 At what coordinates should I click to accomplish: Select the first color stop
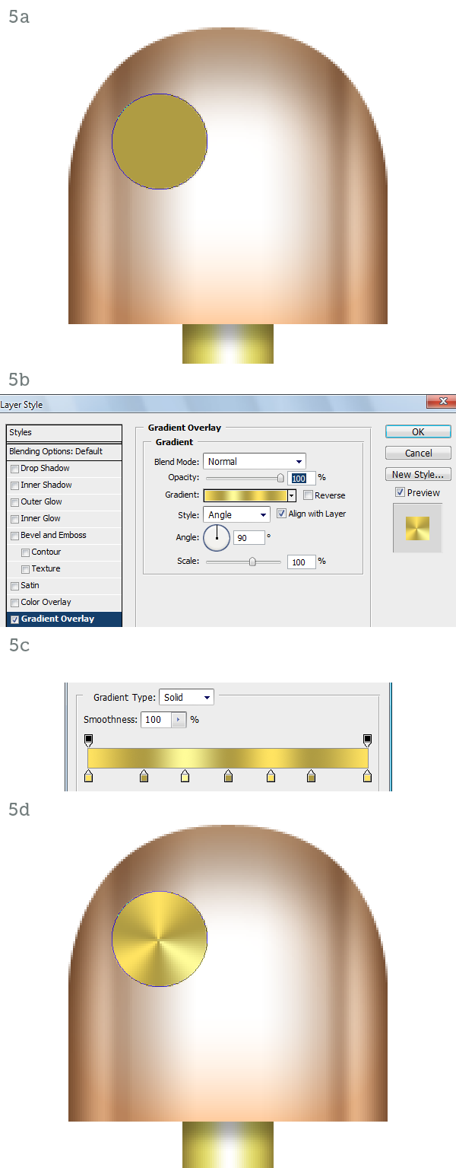point(88,776)
